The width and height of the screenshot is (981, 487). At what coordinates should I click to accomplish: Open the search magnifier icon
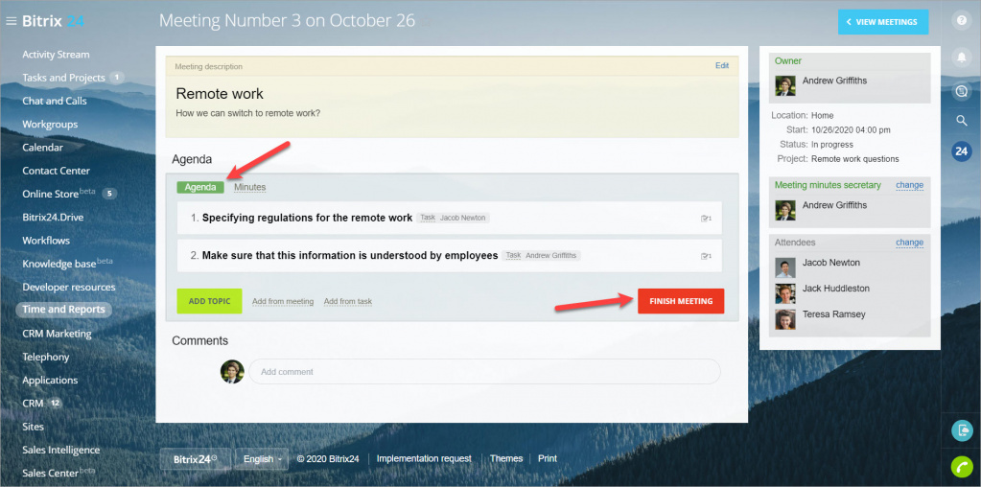click(x=962, y=121)
